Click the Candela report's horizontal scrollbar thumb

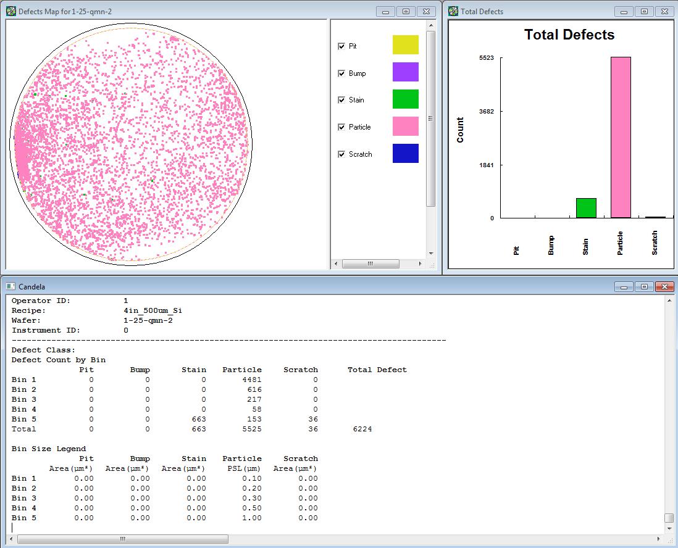point(122,539)
